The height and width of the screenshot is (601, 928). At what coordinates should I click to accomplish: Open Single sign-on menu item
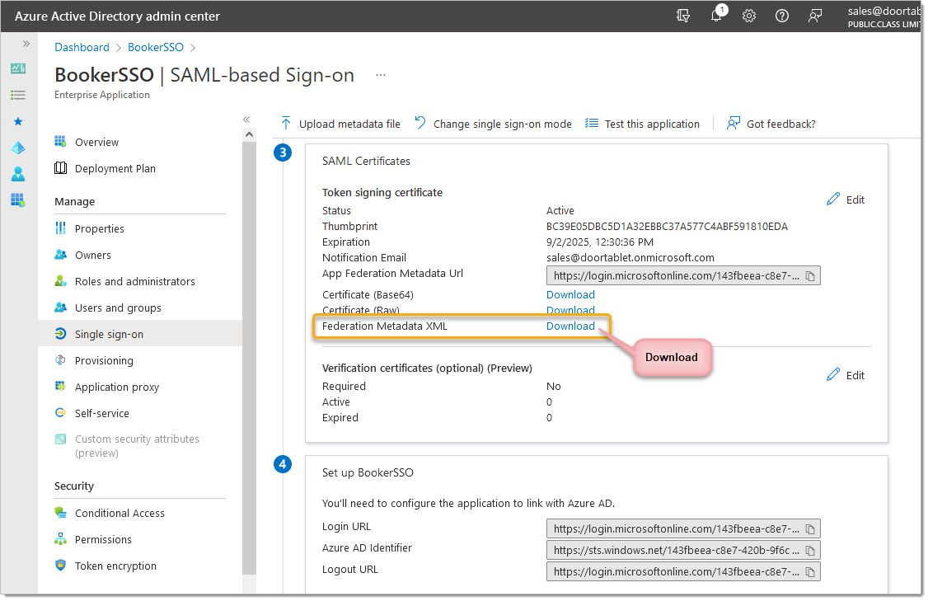click(x=109, y=334)
